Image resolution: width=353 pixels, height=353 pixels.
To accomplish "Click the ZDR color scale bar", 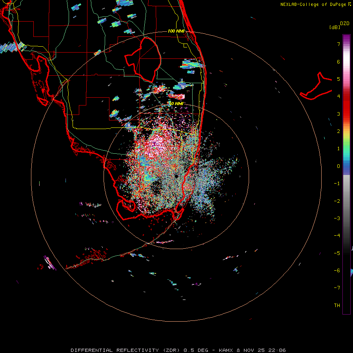I will click(346, 174).
